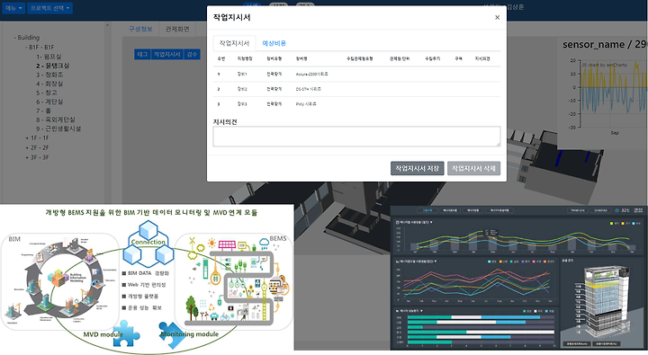The image size is (648, 355).
Task: Open dropdown arrow on horizontal bar chart title
Action: point(421,311)
